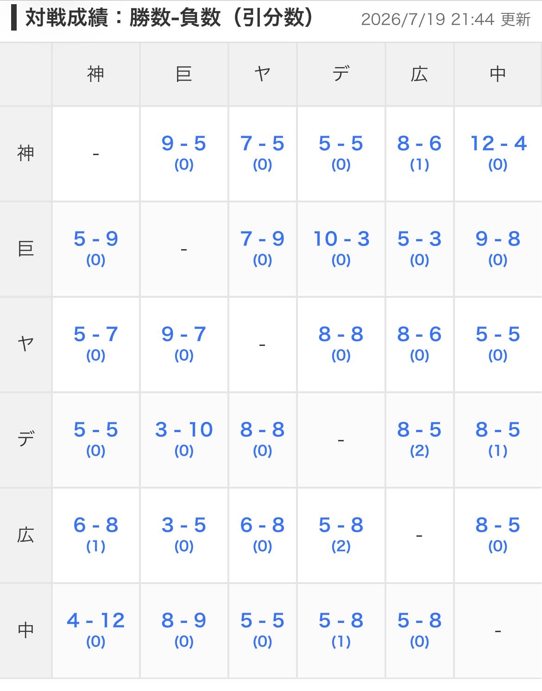Open the 中 vs 巨 record 8 - 9
The image size is (542, 691).
pyautogui.click(x=184, y=629)
